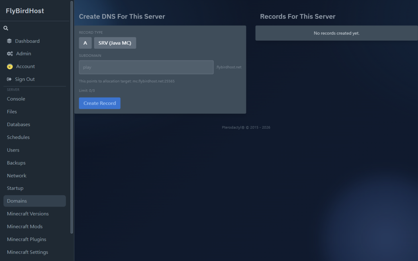Select the A record type

pyautogui.click(x=85, y=43)
